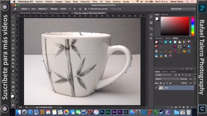Select the Polygonal Lasso tool
207x116 pixels.
coord(13,25)
